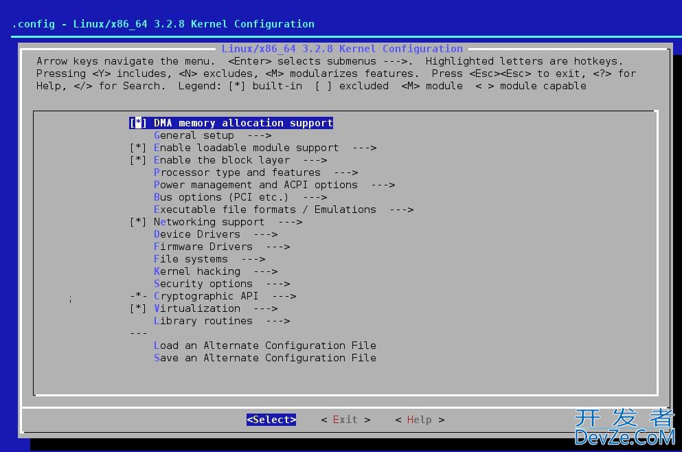The width and height of the screenshot is (682, 452).
Task: Toggle the Virtualization checkbox
Action: [x=138, y=308]
